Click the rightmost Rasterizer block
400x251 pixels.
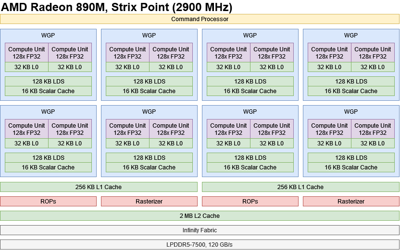[x=351, y=202]
